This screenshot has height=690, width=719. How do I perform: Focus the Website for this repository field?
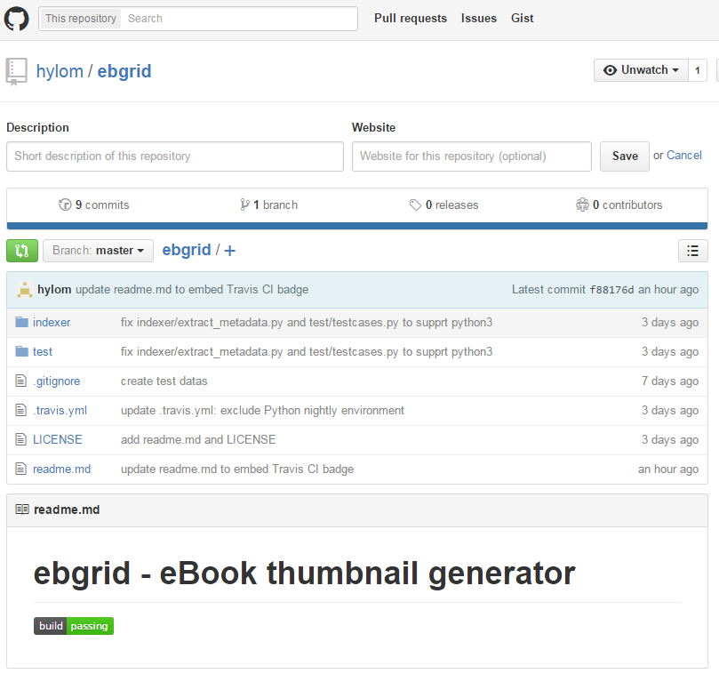[x=472, y=156]
